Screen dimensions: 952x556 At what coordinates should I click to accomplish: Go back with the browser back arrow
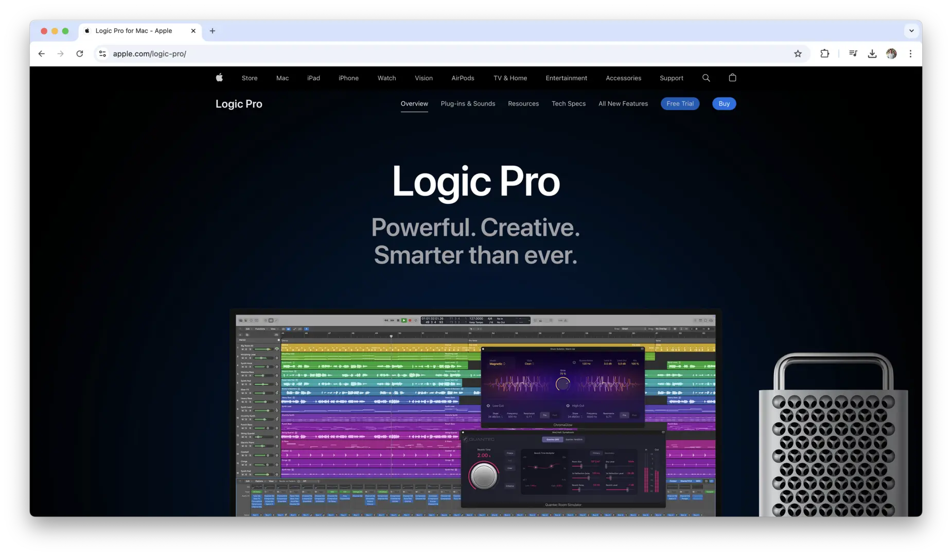[x=42, y=54]
